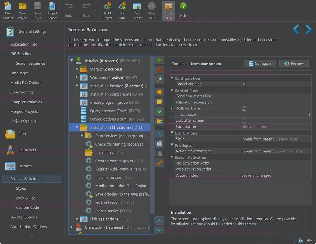Image resolution: width=316 pixels, height=244 pixels.
Task: Select Code Signing in sidebar
Action: pos(21,92)
